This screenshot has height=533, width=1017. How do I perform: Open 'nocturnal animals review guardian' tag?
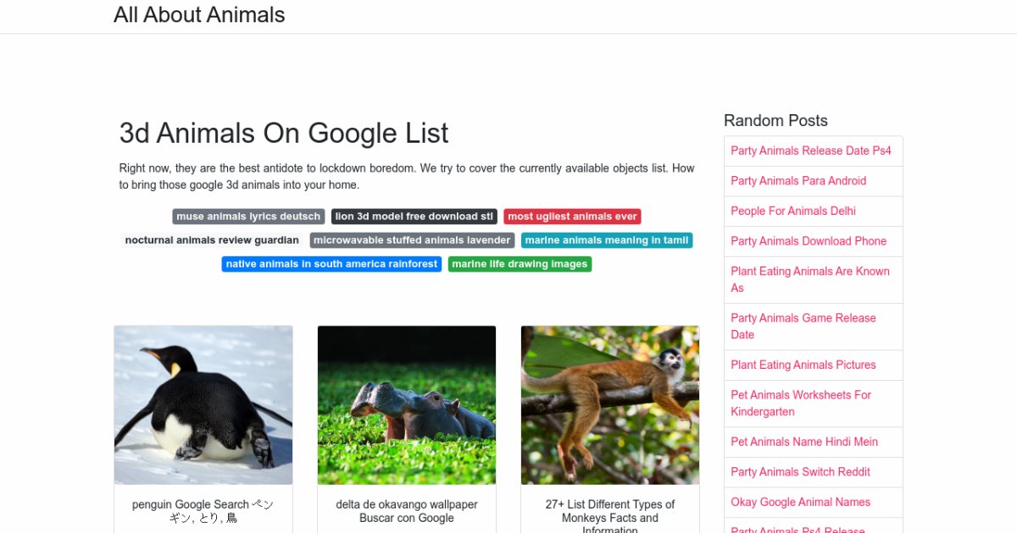coord(212,240)
